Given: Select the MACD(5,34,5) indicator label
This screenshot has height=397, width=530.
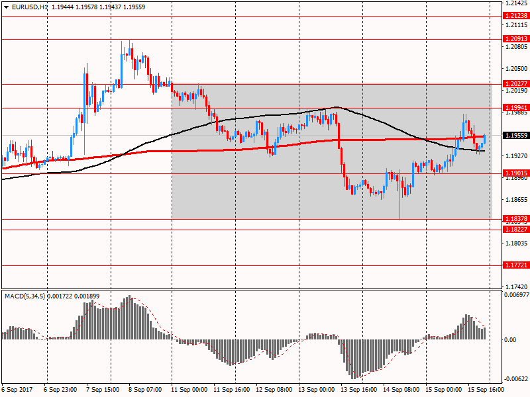Looking at the screenshot, I should click(x=25, y=296).
